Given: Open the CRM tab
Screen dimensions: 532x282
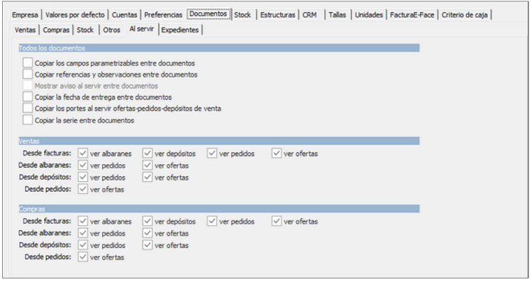Looking at the screenshot, I should click(x=309, y=15).
